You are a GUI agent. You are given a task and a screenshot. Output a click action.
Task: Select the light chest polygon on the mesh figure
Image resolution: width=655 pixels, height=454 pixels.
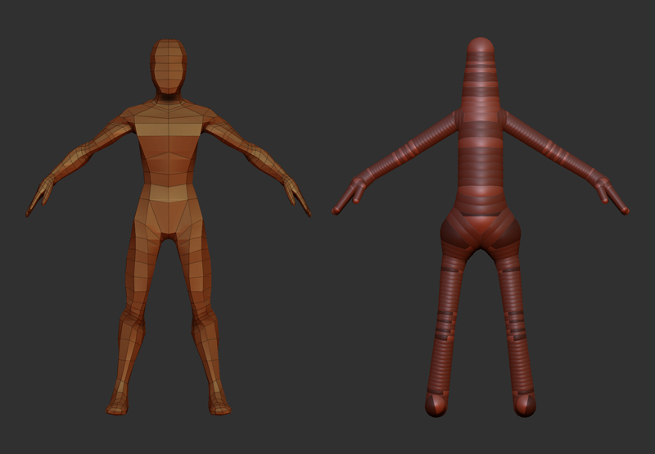[x=168, y=127]
